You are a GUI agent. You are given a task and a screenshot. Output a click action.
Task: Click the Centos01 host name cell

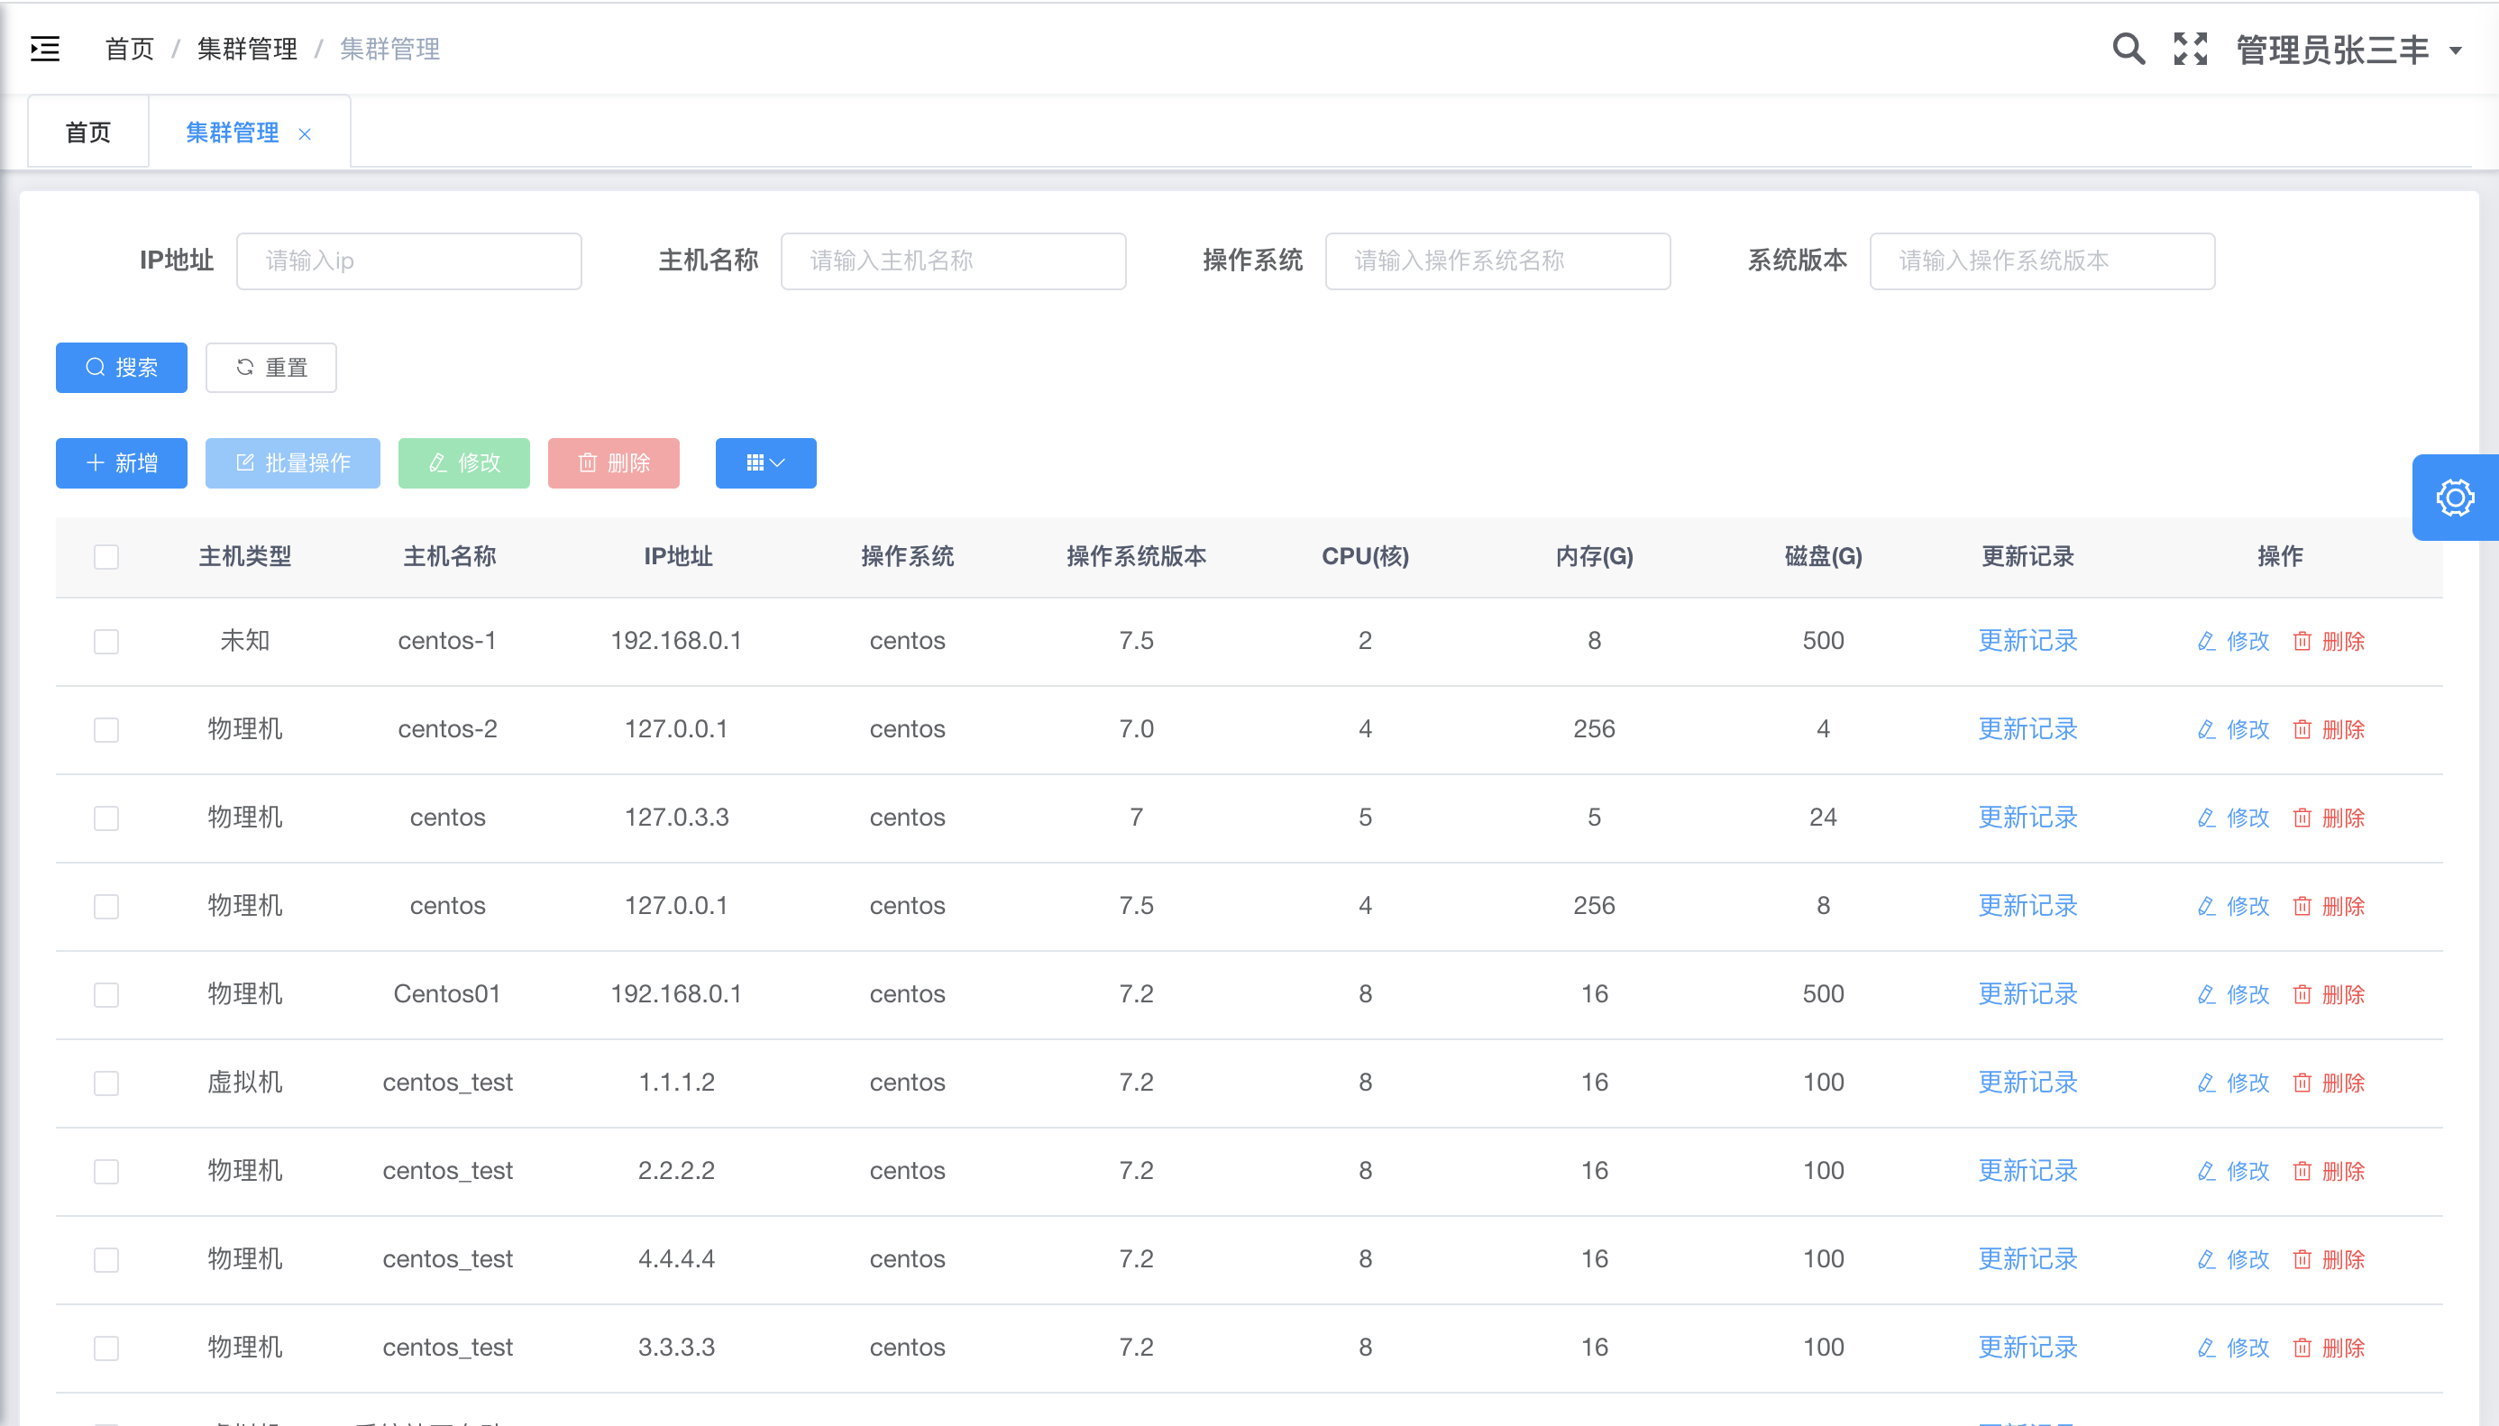pyautogui.click(x=447, y=994)
